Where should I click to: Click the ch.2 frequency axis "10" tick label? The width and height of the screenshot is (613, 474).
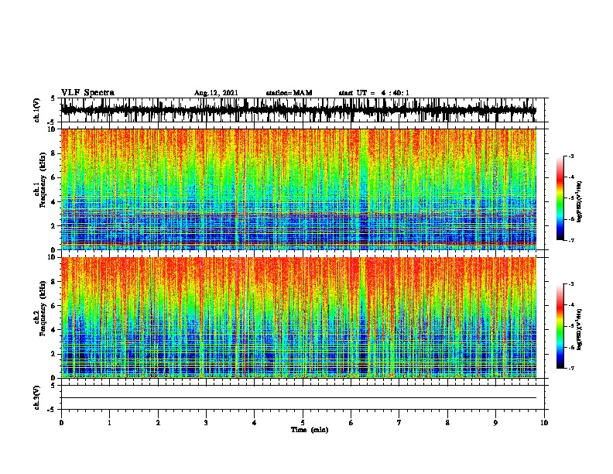tap(53, 257)
